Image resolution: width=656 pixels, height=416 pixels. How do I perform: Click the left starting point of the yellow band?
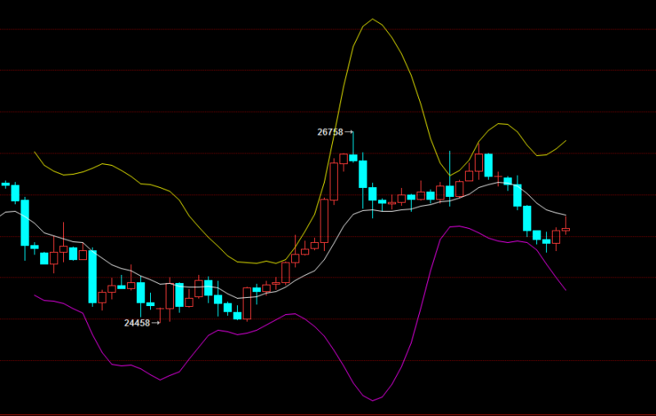tap(34, 152)
